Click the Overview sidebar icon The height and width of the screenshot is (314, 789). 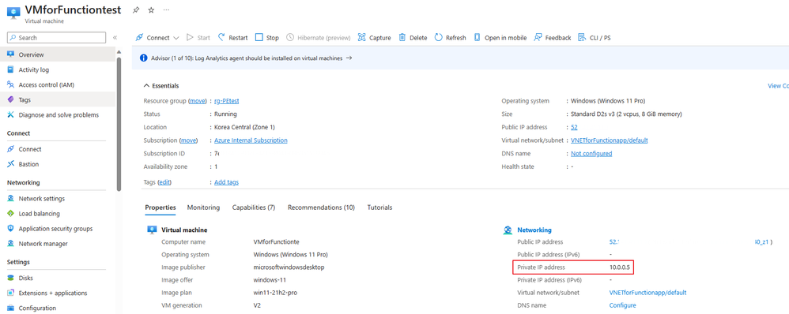pyautogui.click(x=10, y=54)
